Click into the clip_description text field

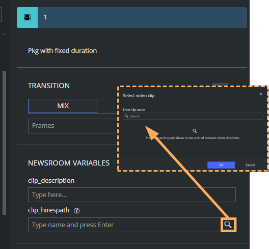coord(132,195)
